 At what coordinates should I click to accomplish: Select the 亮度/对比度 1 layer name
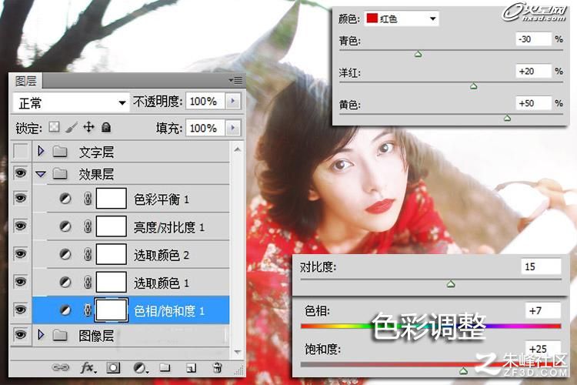pos(169,227)
